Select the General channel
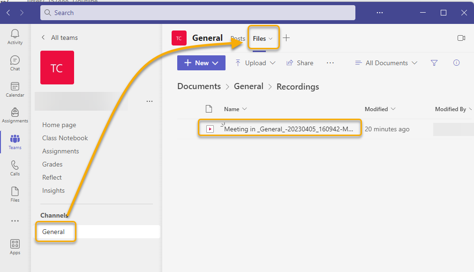 [x=97, y=232]
